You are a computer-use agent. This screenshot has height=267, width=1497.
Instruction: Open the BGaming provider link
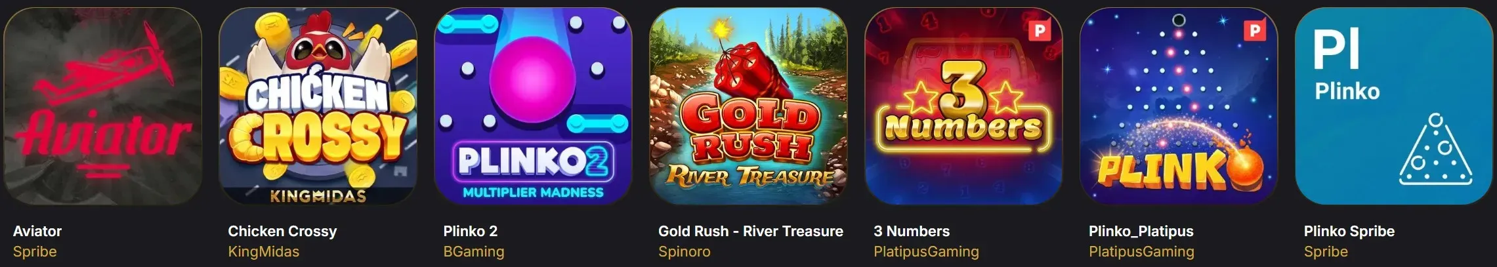click(474, 251)
